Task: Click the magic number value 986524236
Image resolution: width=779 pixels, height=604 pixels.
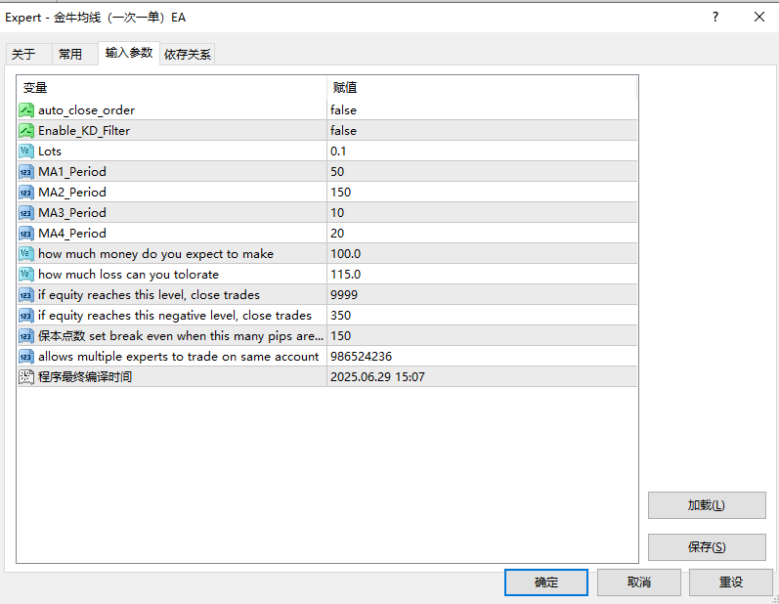Action: [x=362, y=357]
